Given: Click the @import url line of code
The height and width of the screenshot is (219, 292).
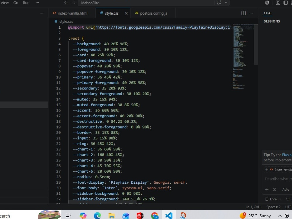Looking at the screenshot, I should 149,27.
